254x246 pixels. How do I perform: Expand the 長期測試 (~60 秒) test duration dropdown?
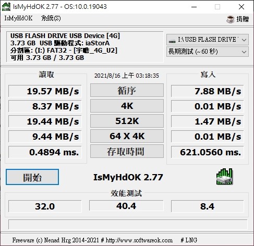click(x=208, y=52)
